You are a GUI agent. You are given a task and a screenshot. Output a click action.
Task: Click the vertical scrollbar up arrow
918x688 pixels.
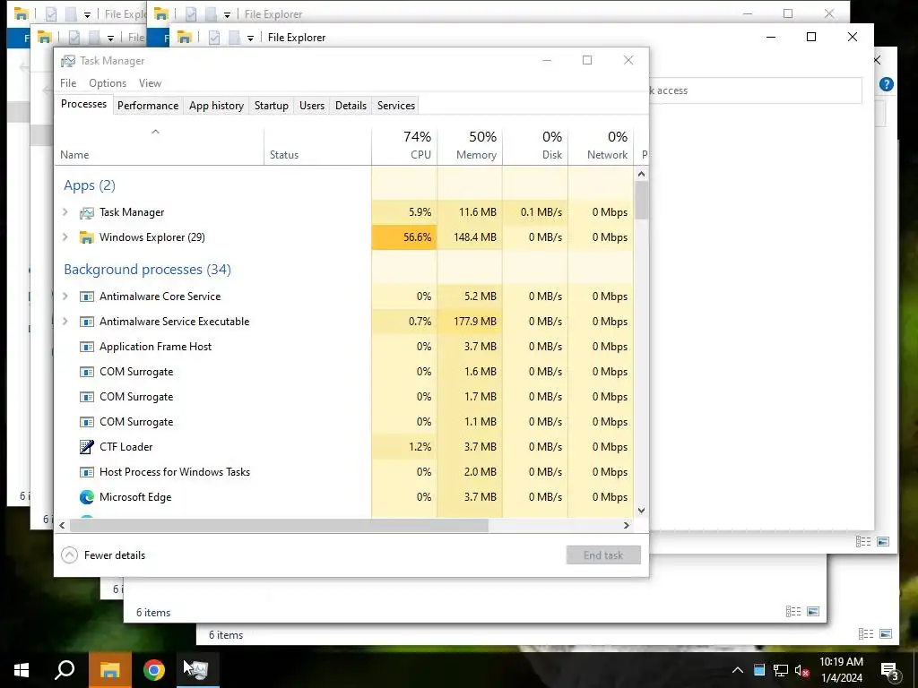point(641,174)
